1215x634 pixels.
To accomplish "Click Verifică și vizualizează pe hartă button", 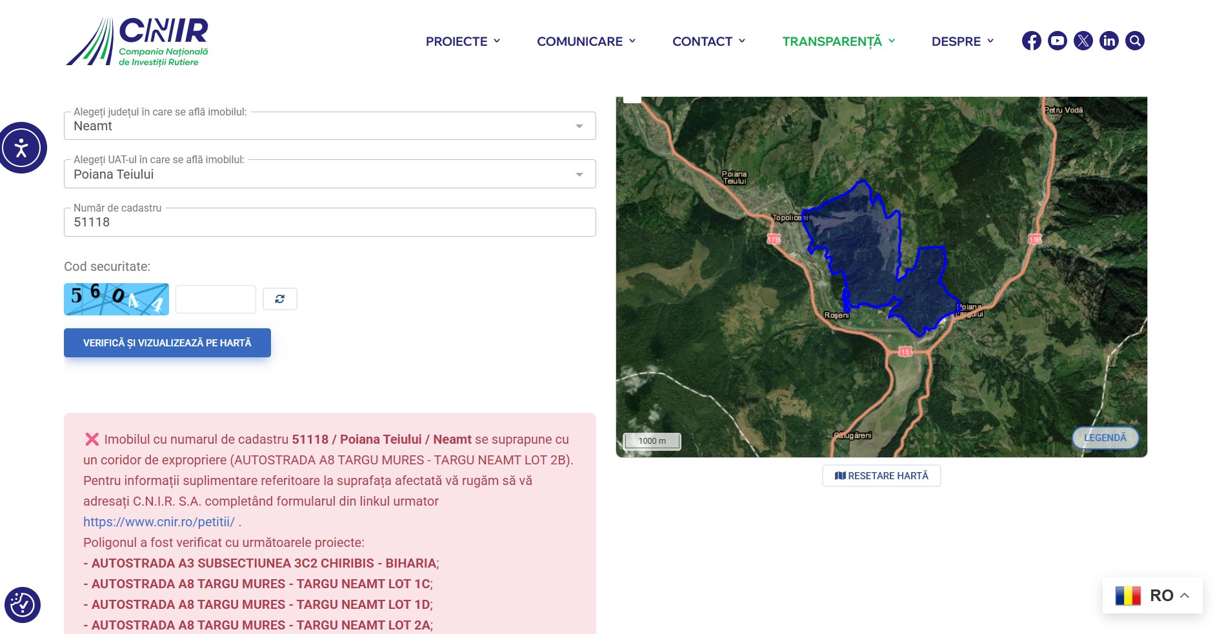I will point(167,343).
